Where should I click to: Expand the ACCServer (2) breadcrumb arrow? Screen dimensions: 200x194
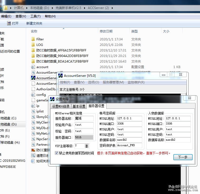[112, 8]
